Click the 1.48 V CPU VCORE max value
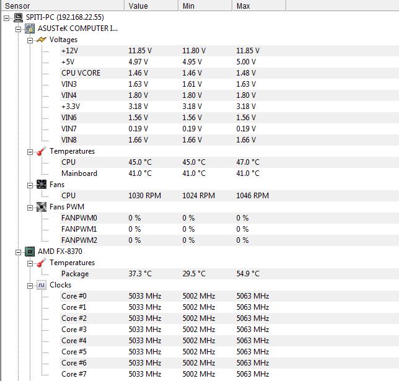This screenshot has width=399, height=381. click(x=246, y=73)
